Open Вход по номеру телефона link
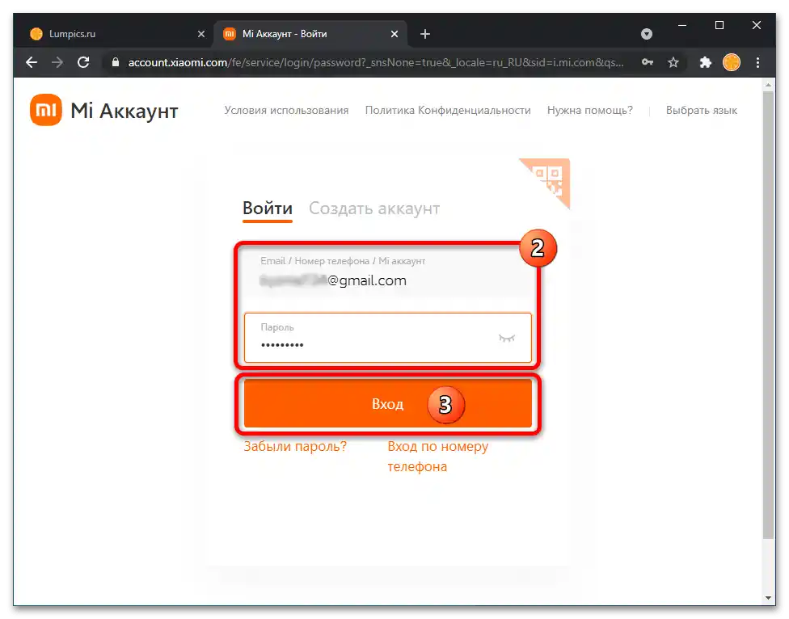Image resolution: width=789 pixels, height=619 pixels. 438,456
